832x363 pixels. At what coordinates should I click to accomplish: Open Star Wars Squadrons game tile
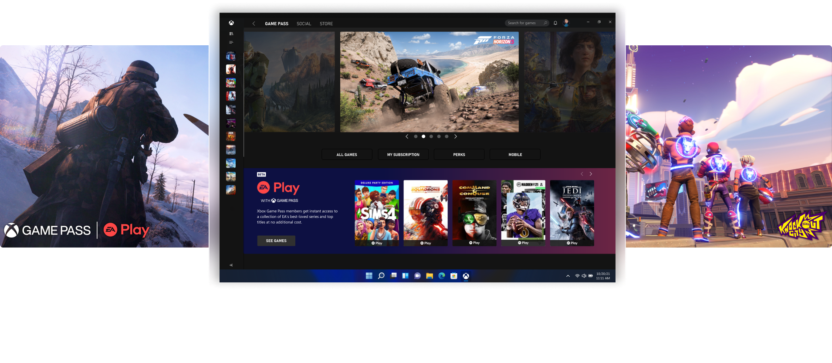(426, 213)
